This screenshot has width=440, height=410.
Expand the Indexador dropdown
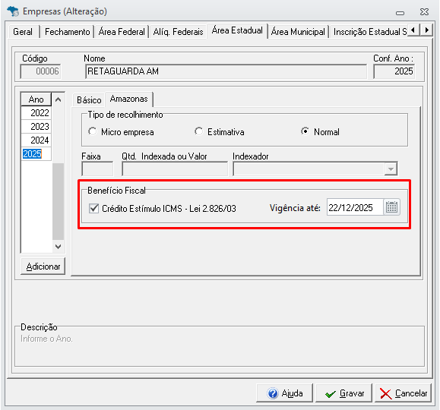point(391,169)
